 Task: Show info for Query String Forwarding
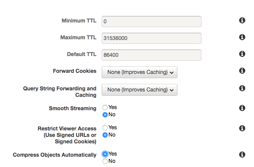coord(242,88)
